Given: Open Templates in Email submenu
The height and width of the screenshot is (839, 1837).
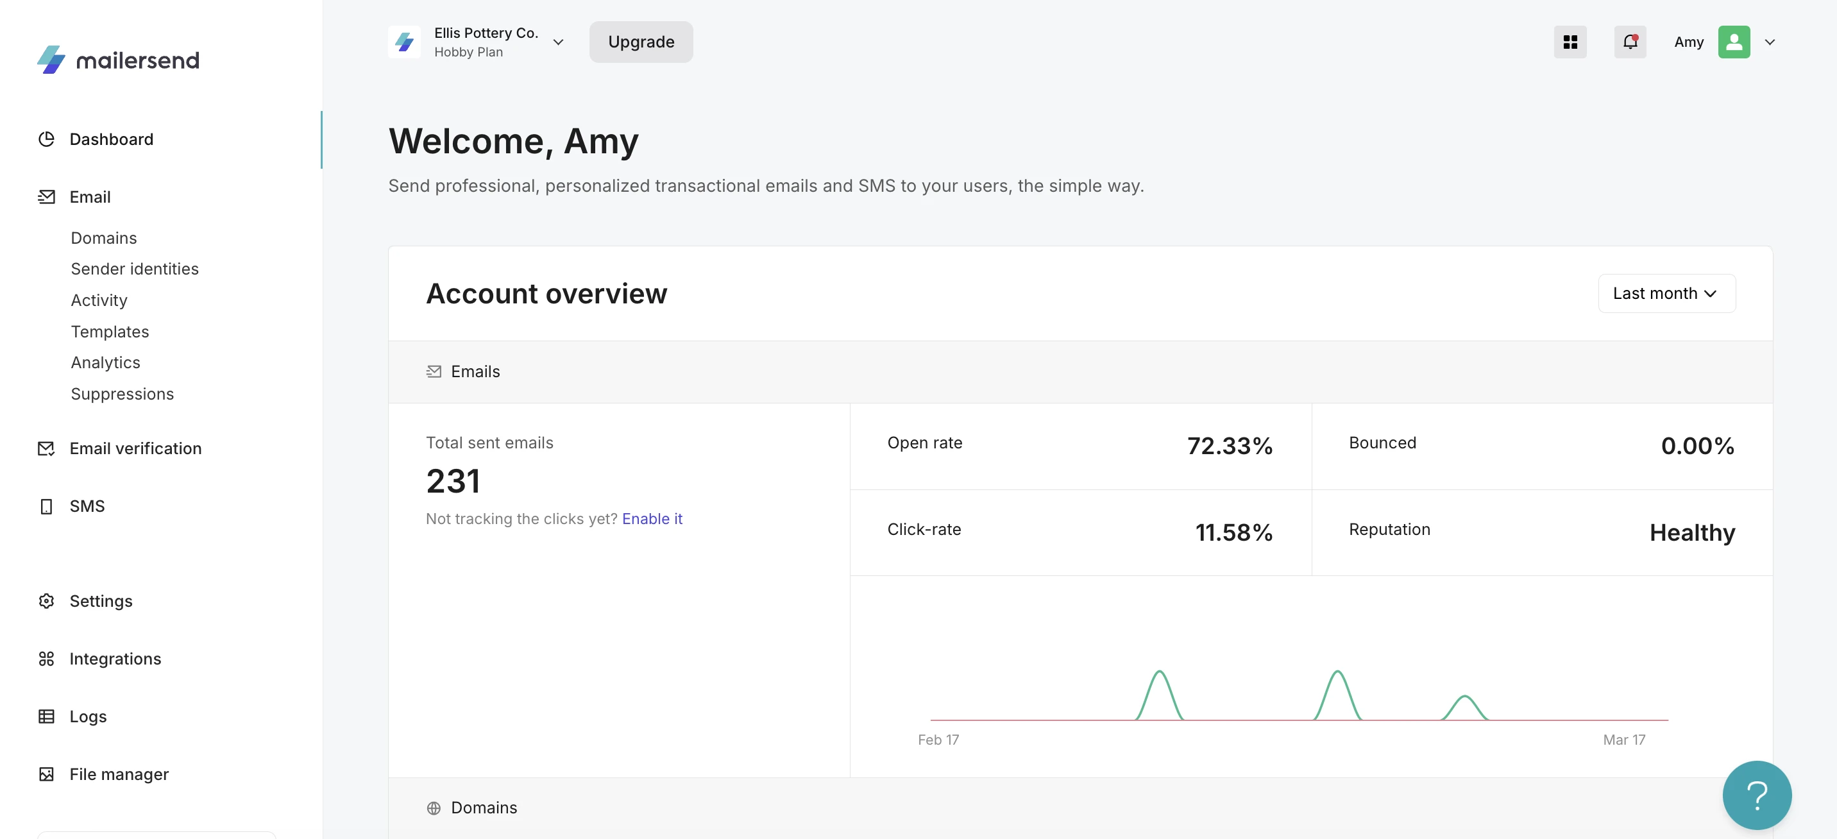Looking at the screenshot, I should coord(110,332).
